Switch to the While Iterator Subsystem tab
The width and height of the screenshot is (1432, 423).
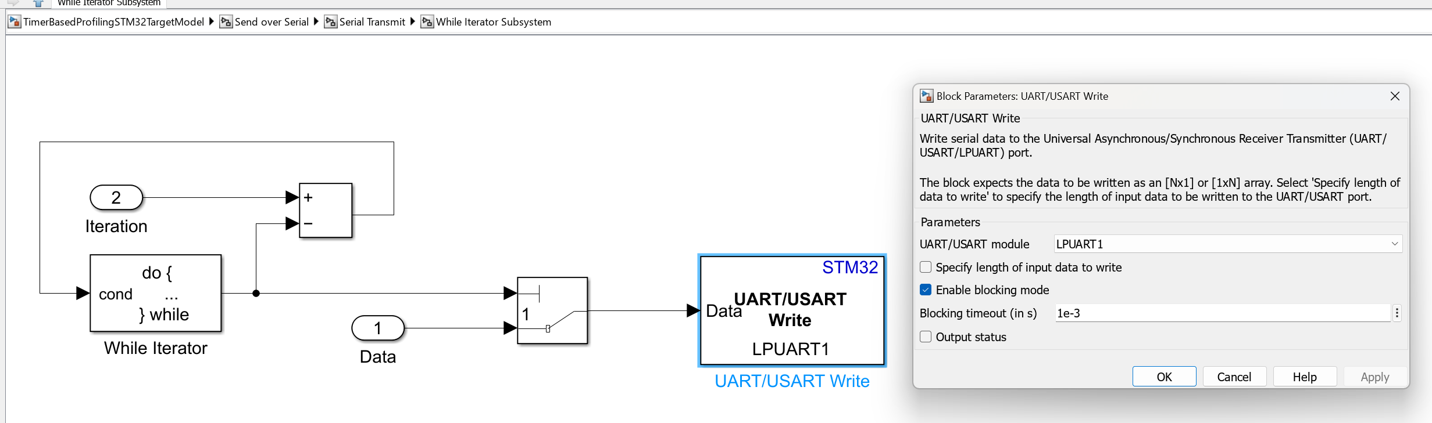(109, 3)
